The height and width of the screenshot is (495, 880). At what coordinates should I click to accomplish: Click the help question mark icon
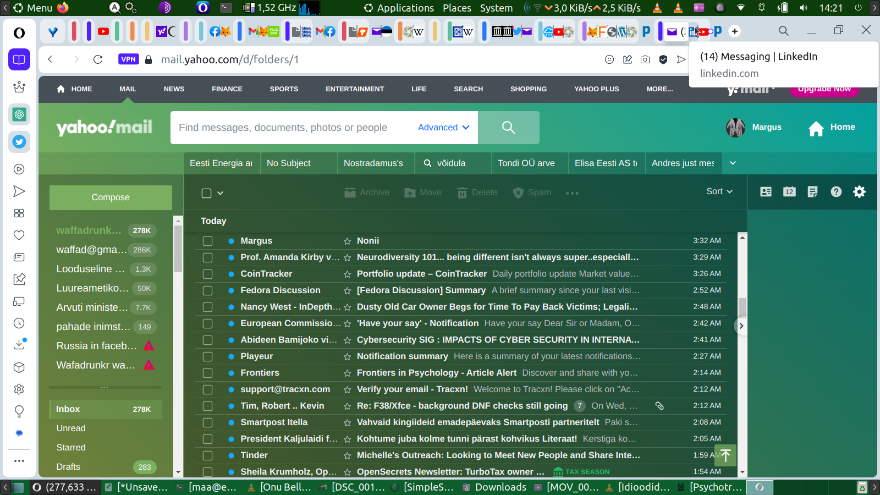coord(836,191)
